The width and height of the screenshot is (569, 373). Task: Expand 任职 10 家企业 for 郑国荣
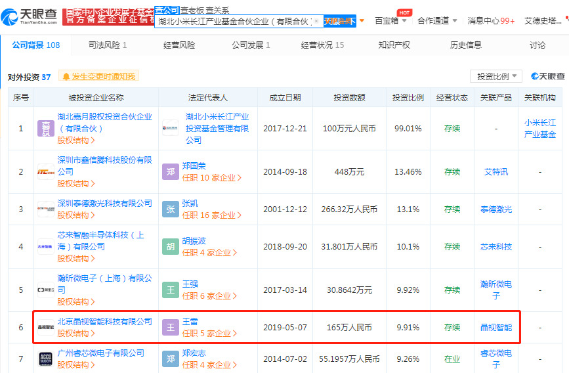point(211,177)
